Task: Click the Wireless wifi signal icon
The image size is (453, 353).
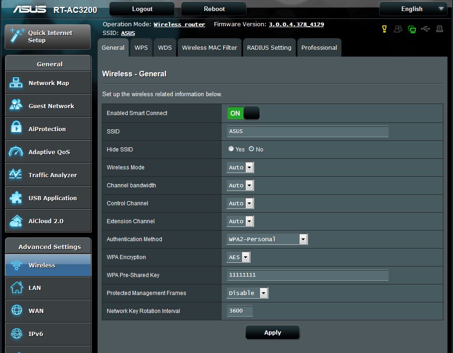Action: click(x=16, y=265)
